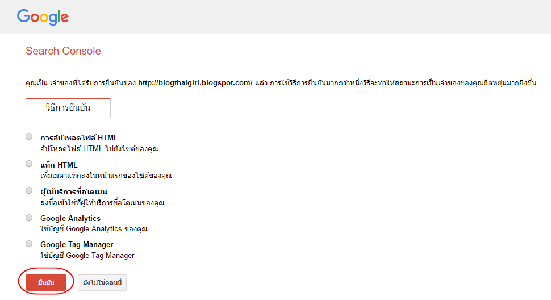Click the Google Tag Manager label text
This screenshot has width=551, height=300.
click(77, 244)
